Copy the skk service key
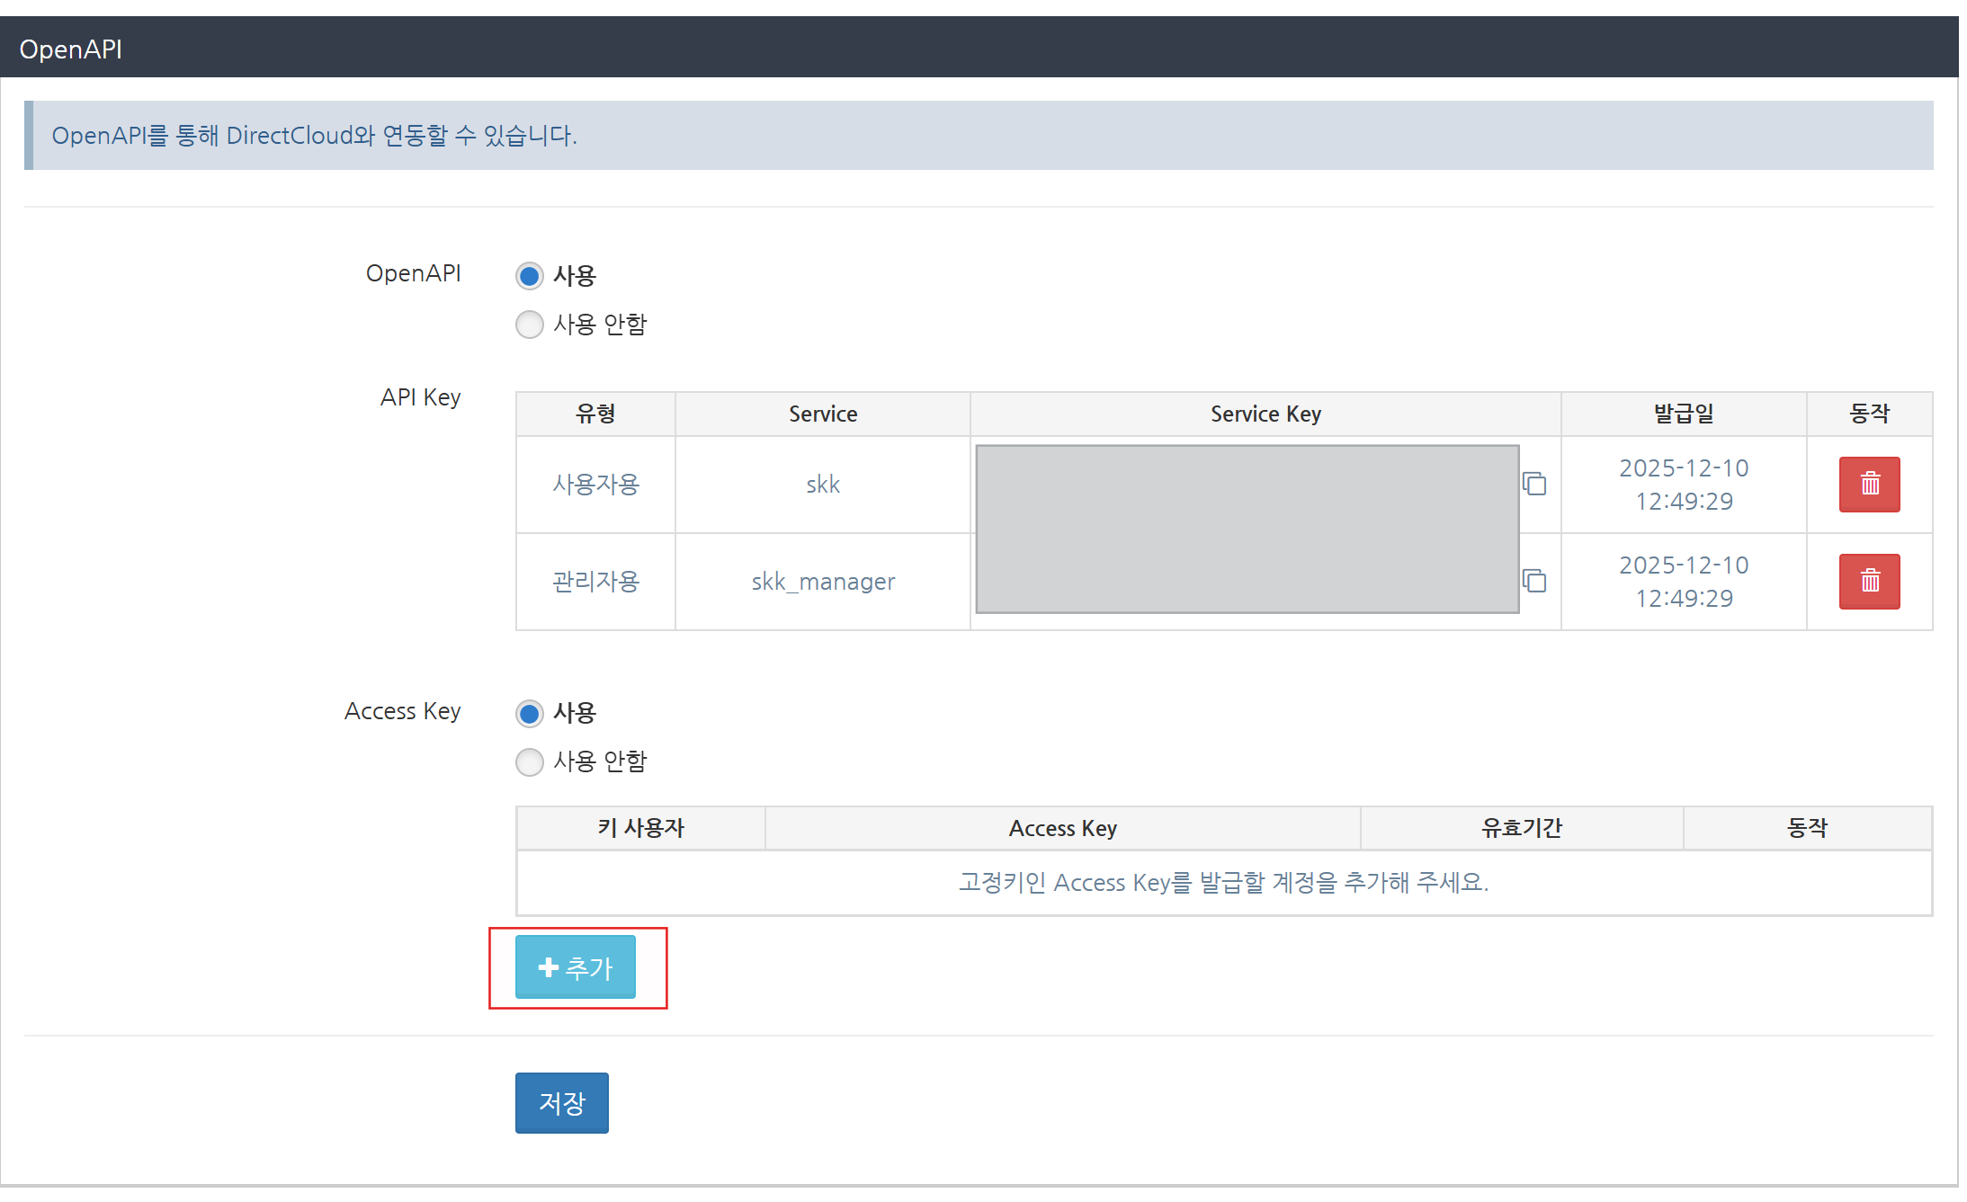 (1533, 484)
